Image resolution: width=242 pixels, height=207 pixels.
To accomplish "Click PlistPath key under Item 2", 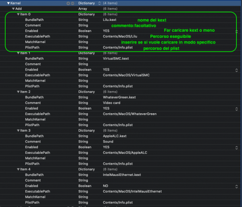I will coord(32,125).
